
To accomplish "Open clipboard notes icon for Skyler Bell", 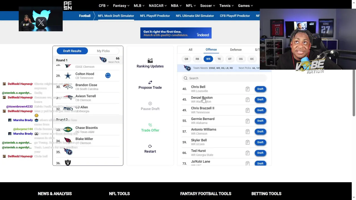I will [248, 142].
